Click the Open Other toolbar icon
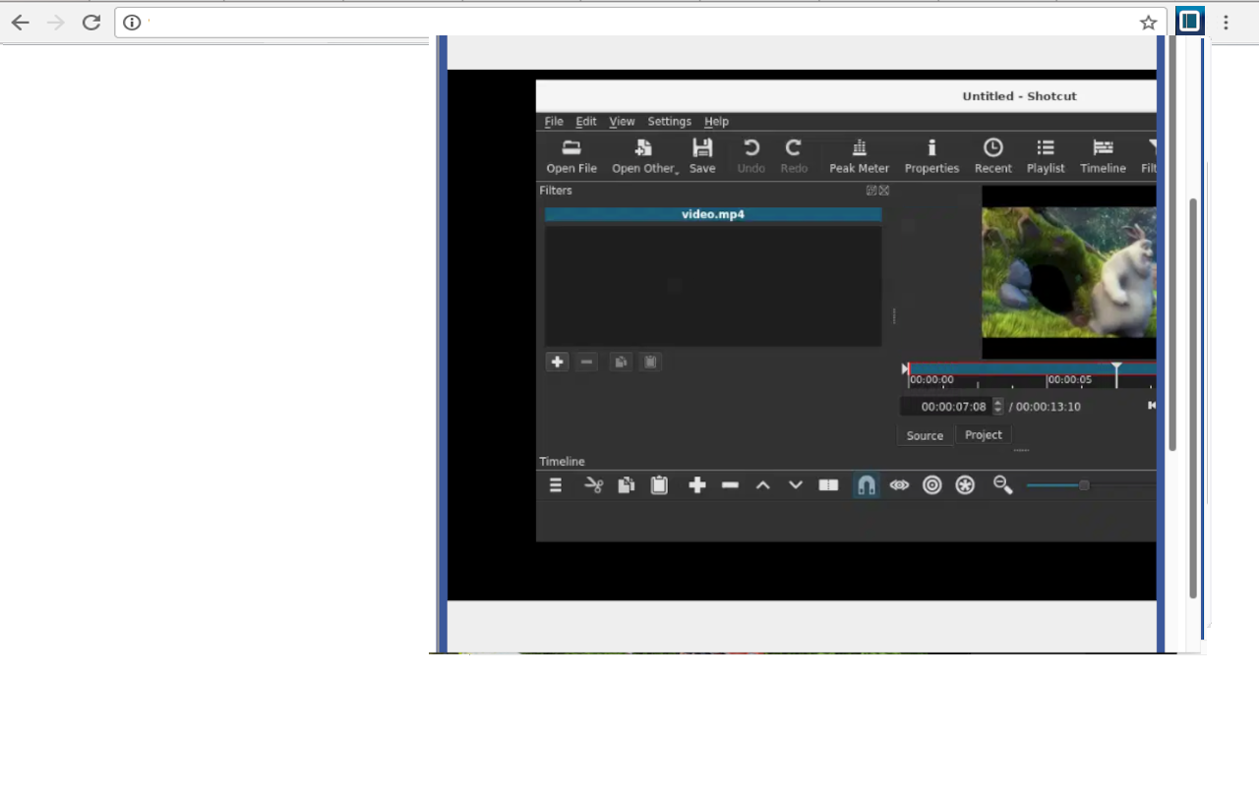The image size is (1259, 786). point(644,155)
